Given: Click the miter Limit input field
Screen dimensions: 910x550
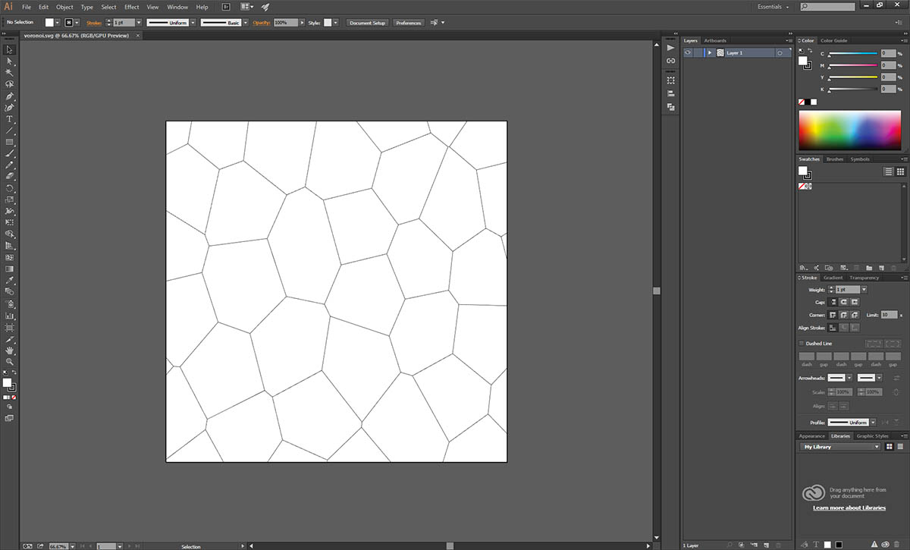Looking at the screenshot, I should (x=889, y=315).
